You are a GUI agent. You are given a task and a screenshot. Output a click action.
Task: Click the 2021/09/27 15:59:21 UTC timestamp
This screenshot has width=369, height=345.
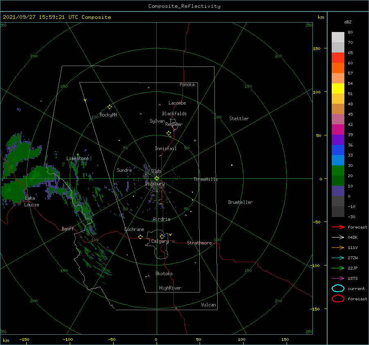(57, 17)
